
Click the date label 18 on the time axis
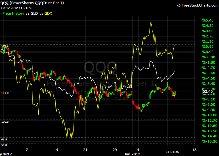pos(194,150)
